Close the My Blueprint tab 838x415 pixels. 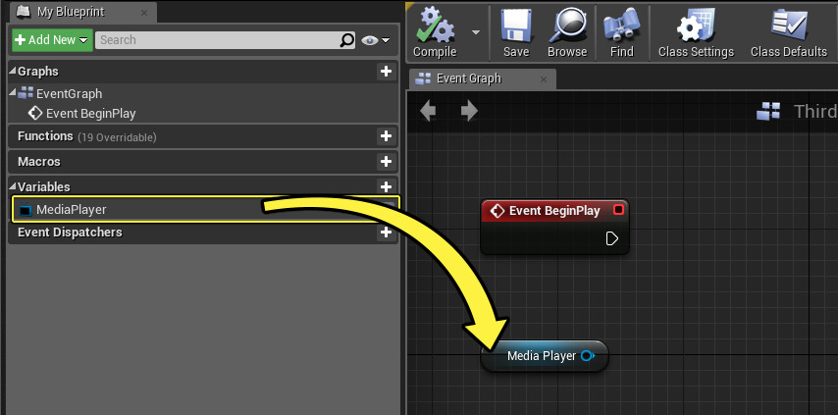(x=144, y=13)
